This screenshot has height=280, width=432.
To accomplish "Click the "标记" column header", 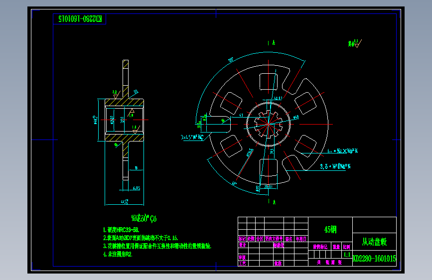I will click(x=242, y=239).
